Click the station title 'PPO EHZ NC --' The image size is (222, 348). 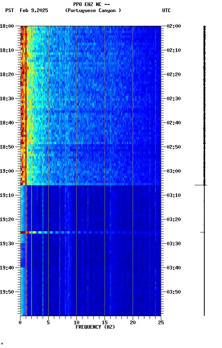tap(92, 4)
